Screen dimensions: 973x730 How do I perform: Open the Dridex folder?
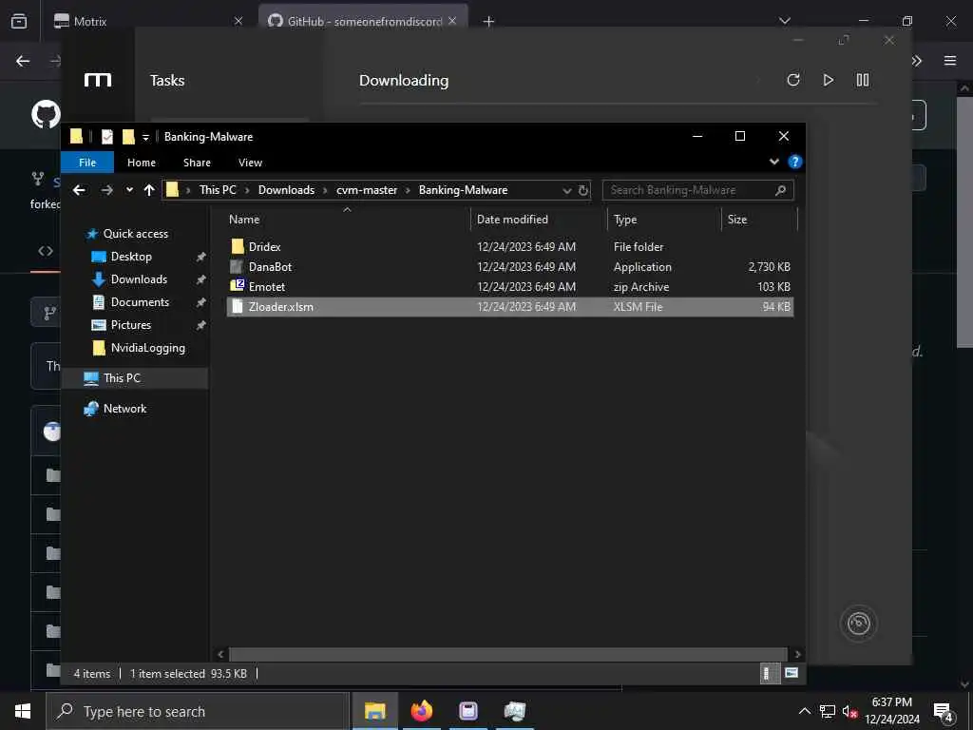264,246
